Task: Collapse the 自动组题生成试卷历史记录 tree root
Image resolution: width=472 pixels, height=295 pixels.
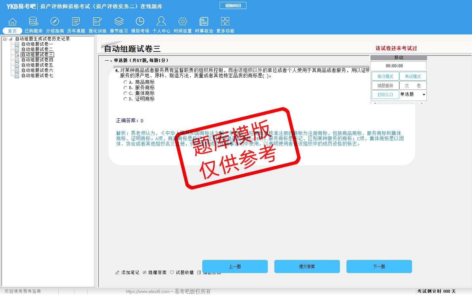Action: tap(5, 39)
